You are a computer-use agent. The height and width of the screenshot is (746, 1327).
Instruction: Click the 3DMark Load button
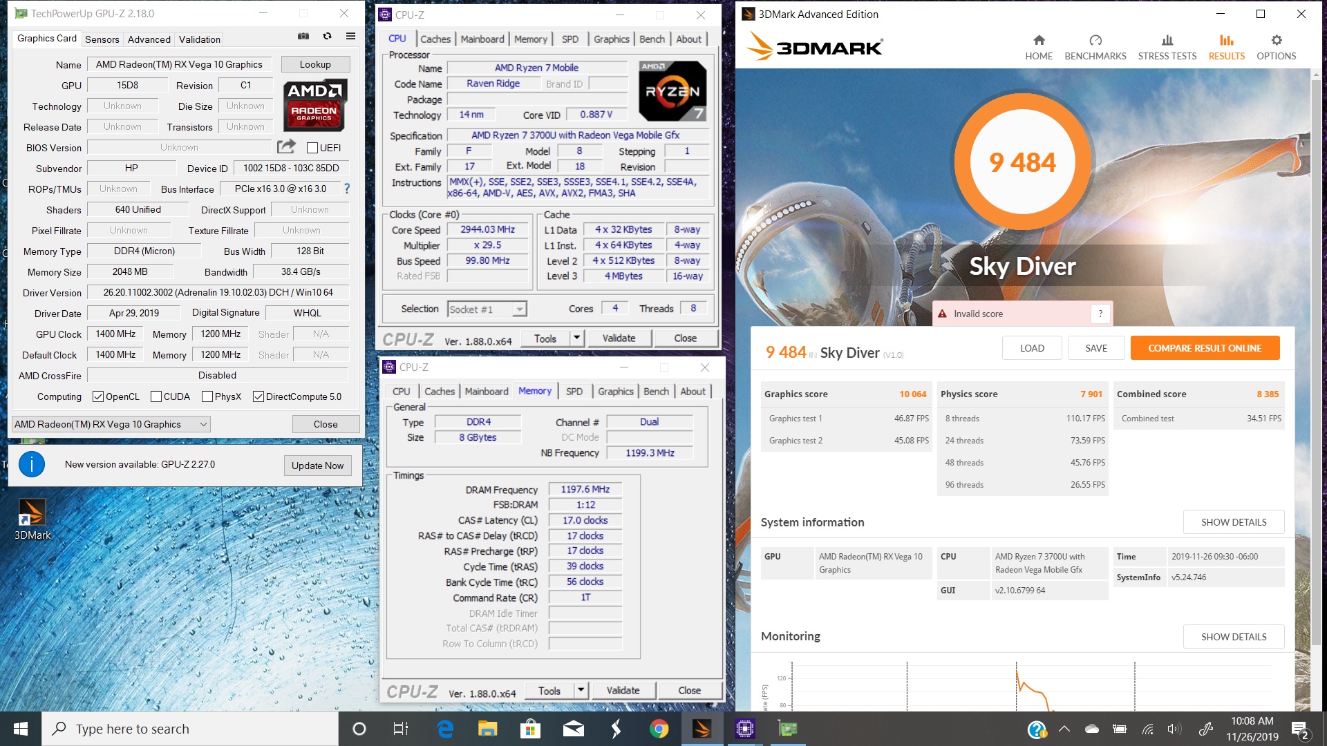point(1032,348)
